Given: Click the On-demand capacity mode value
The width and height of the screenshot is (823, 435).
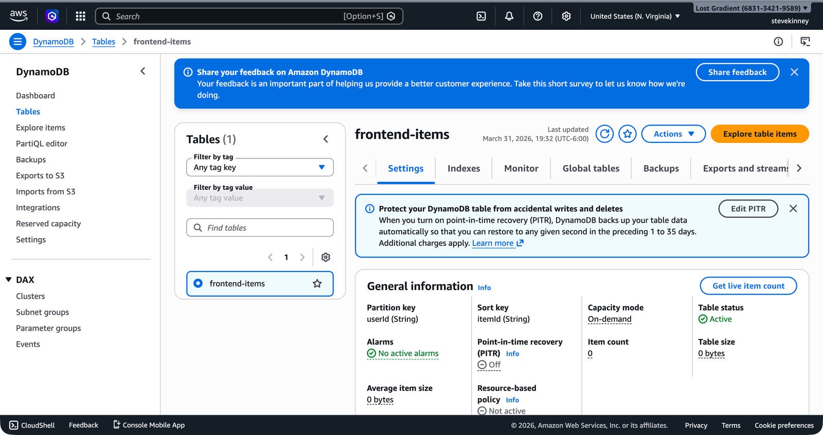Looking at the screenshot, I should [610, 319].
